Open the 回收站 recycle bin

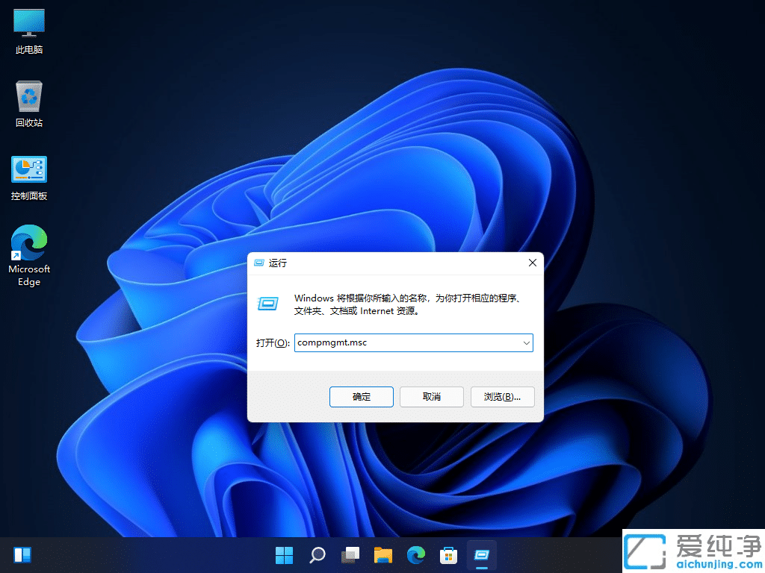click(x=28, y=101)
